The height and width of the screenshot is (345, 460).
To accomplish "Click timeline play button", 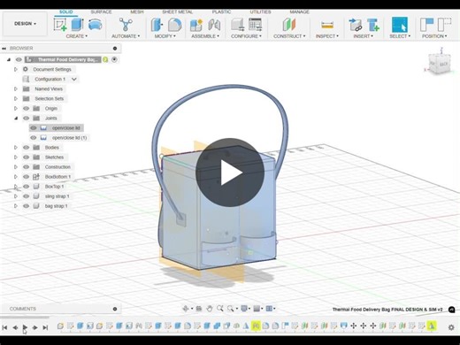I will (x=25, y=327).
